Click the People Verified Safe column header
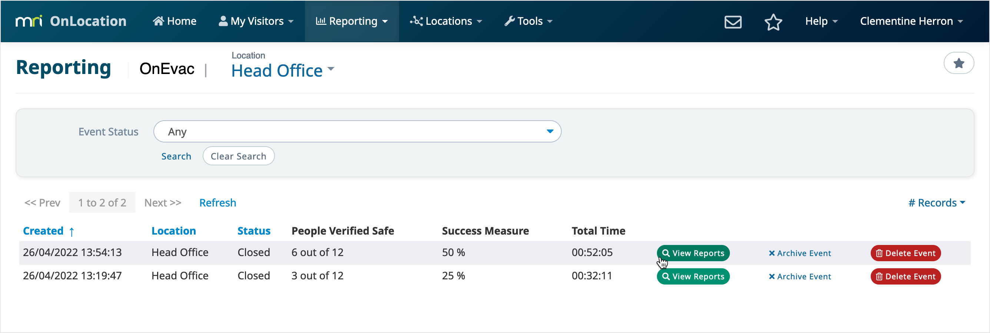 click(x=343, y=231)
